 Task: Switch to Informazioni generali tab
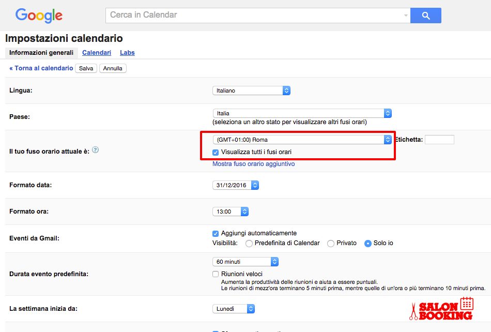(41, 53)
